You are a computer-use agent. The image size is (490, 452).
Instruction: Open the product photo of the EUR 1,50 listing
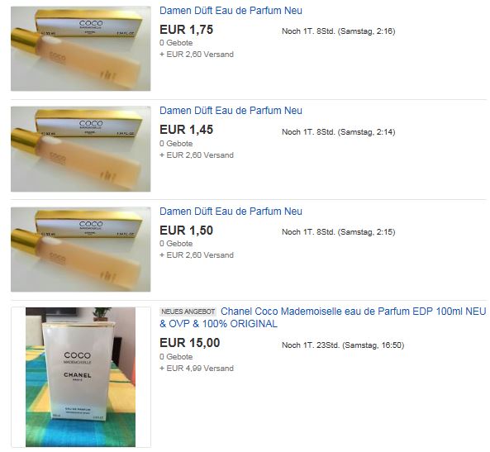tap(81, 249)
